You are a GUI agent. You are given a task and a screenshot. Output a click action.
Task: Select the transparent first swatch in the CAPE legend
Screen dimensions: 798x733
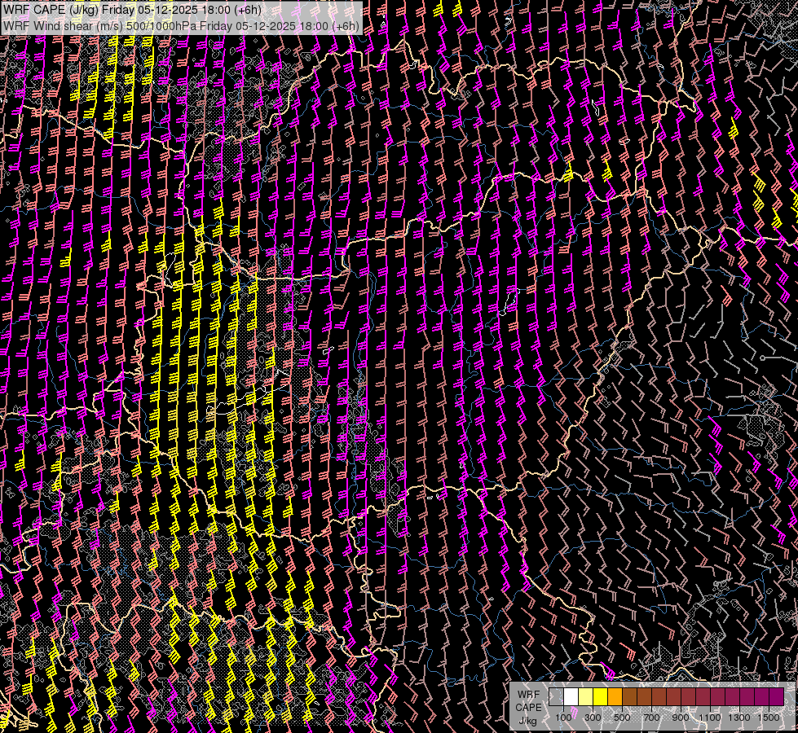[556, 697]
